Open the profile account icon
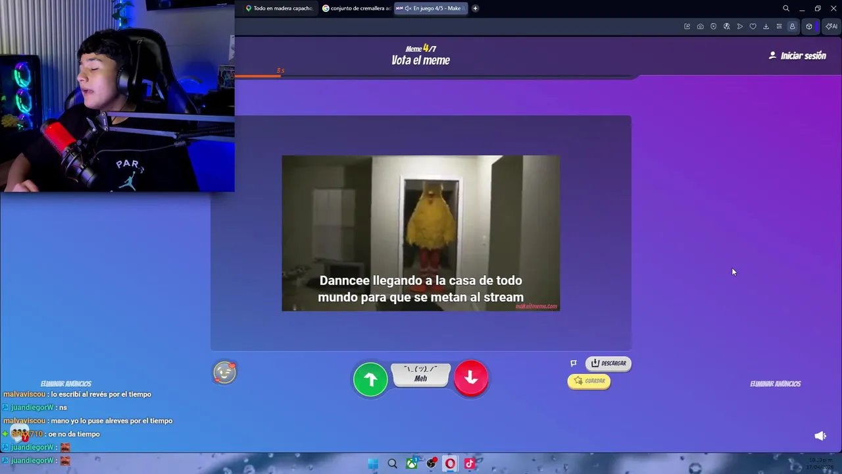Screen dimensions: 842x474 793,26
